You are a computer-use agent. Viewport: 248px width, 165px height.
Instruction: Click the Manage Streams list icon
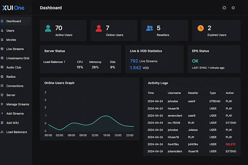point(2,104)
